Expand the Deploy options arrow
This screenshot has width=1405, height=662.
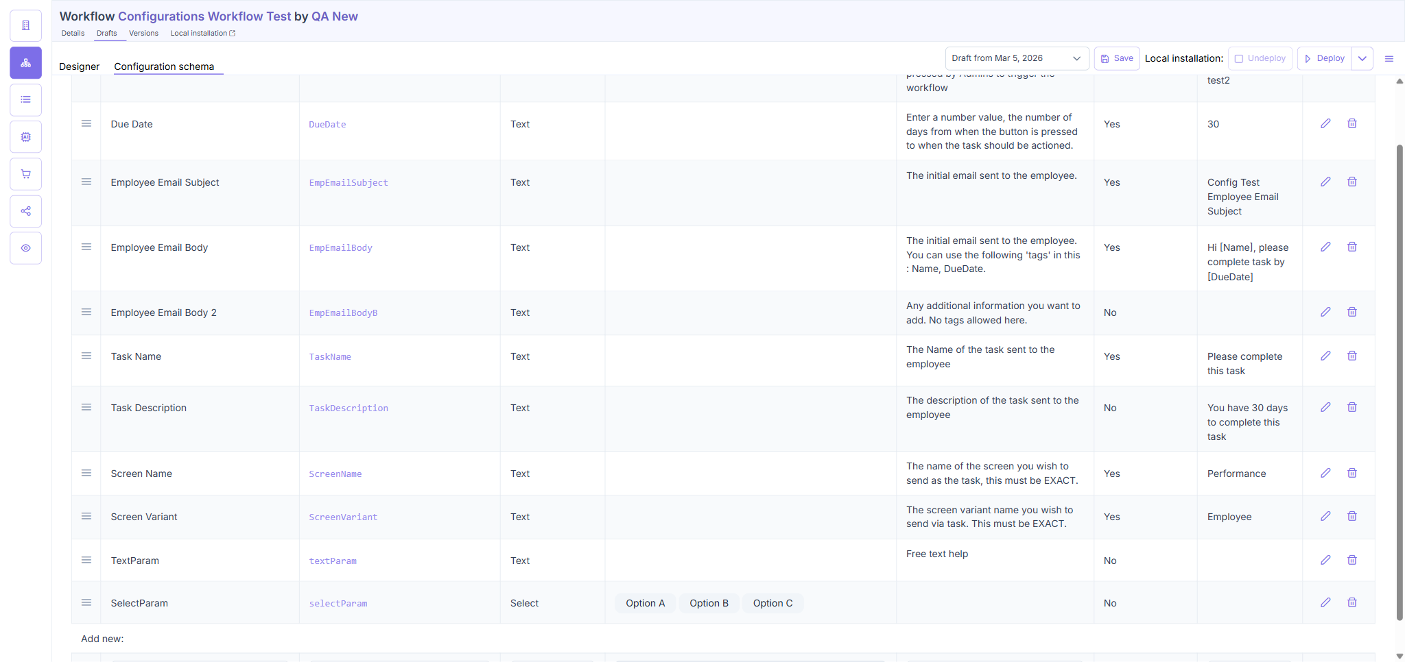tap(1362, 58)
